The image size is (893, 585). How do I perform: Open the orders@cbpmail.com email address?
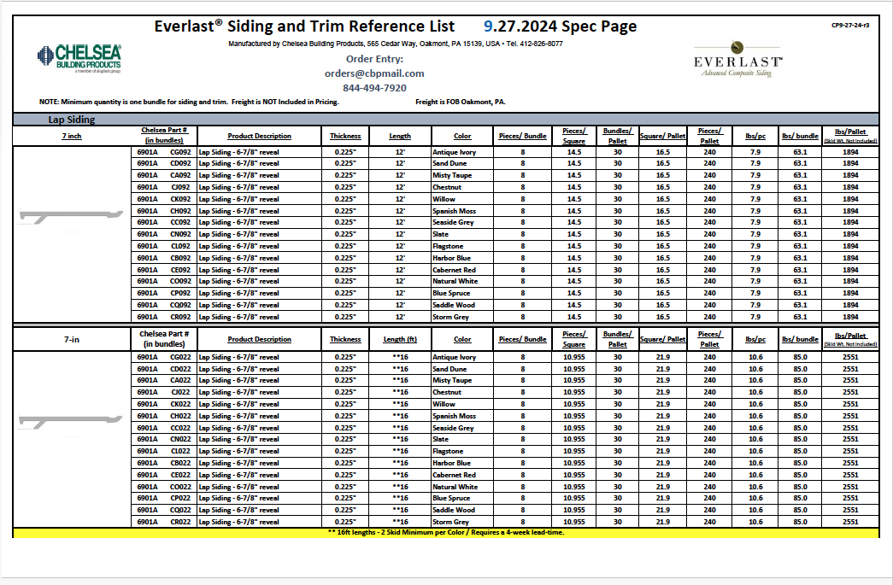[x=374, y=73]
